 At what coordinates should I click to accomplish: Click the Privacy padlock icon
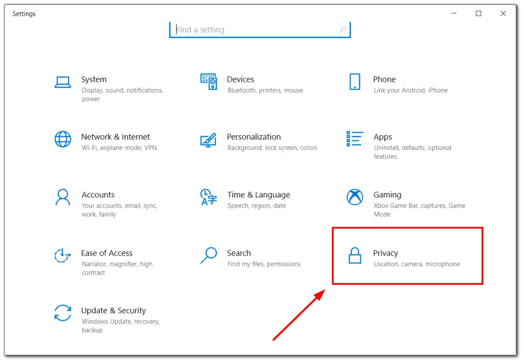click(354, 255)
